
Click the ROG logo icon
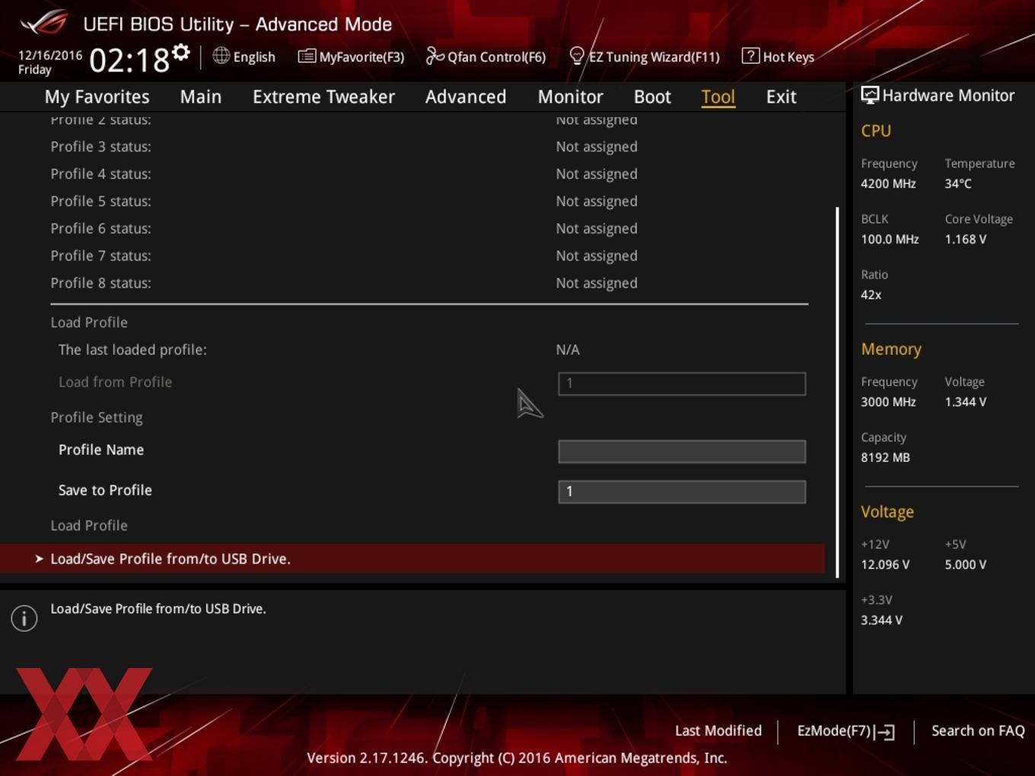coord(43,22)
